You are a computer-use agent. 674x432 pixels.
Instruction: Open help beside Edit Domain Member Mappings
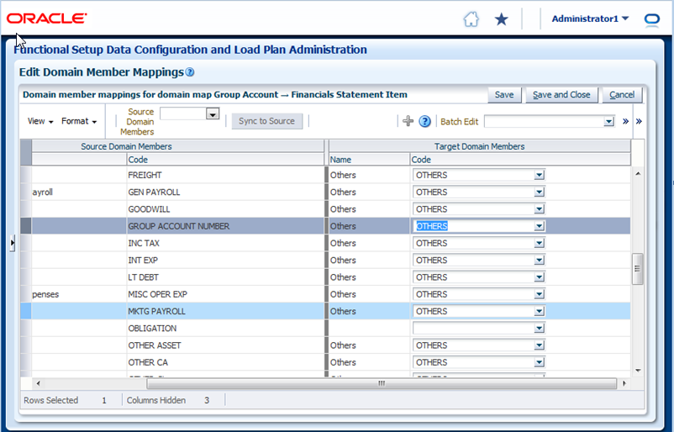click(190, 72)
